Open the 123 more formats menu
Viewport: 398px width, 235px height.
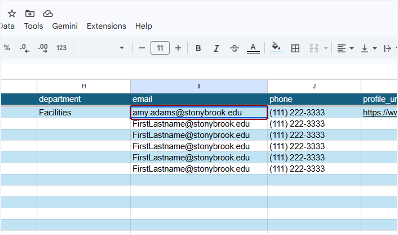pyautogui.click(x=61, y=48)
